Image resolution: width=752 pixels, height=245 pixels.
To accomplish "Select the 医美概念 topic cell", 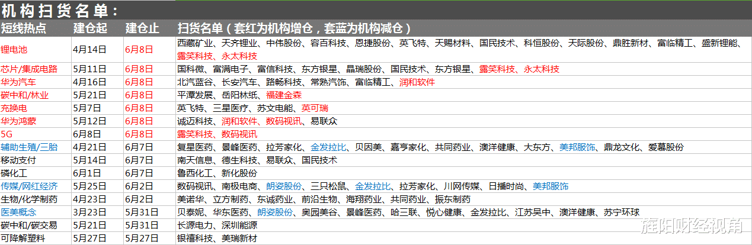I will (x=19, y=212).
